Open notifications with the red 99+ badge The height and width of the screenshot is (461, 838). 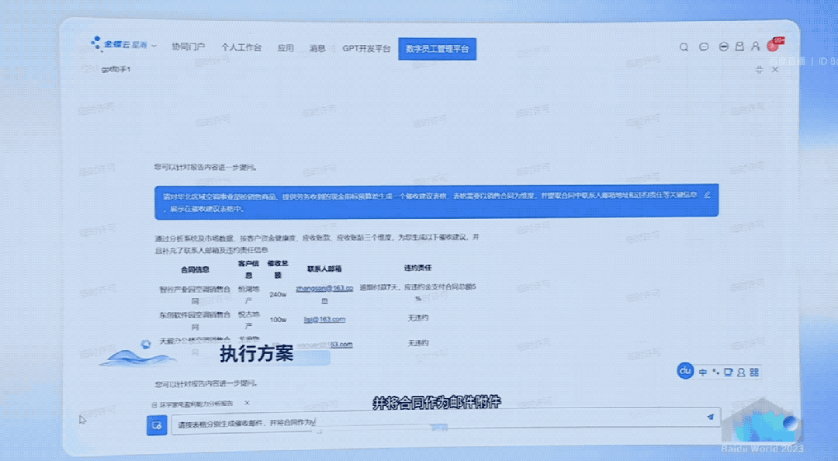coord(773,46)
